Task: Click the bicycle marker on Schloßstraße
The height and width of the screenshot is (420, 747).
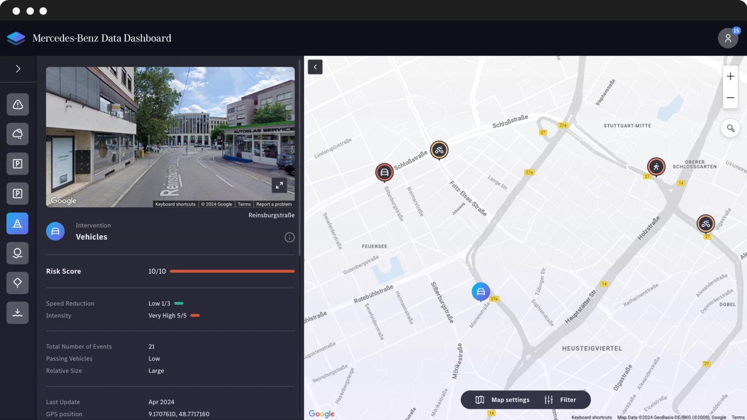Action: click(439, 150)
